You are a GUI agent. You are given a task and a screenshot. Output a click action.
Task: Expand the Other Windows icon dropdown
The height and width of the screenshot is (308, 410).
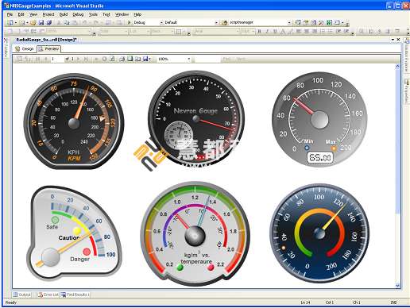point(343,23)
